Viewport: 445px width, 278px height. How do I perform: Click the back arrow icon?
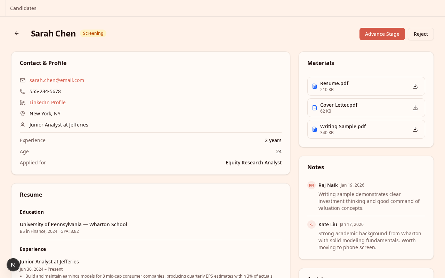point(17,33)
